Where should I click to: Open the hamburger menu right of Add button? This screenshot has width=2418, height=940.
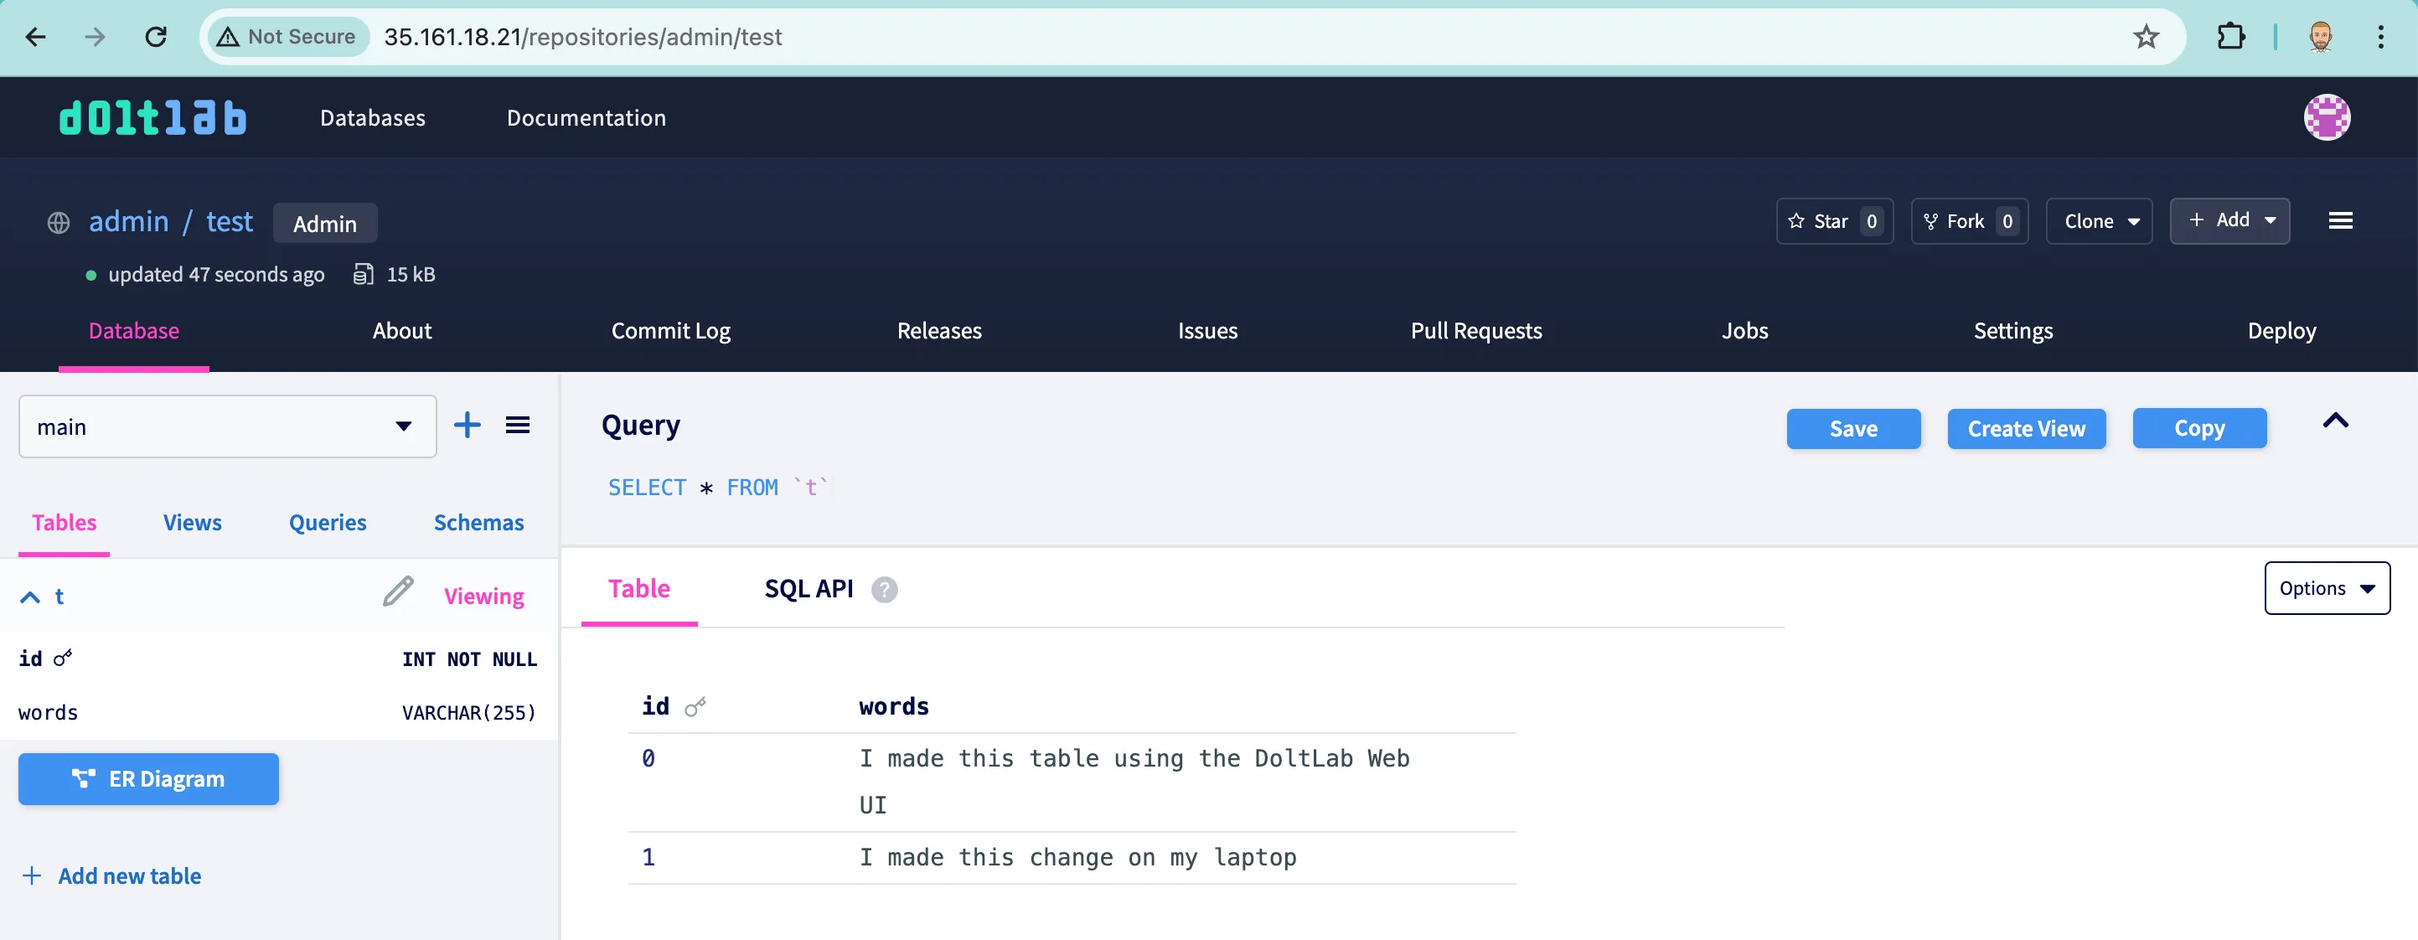pos(2339,220)
